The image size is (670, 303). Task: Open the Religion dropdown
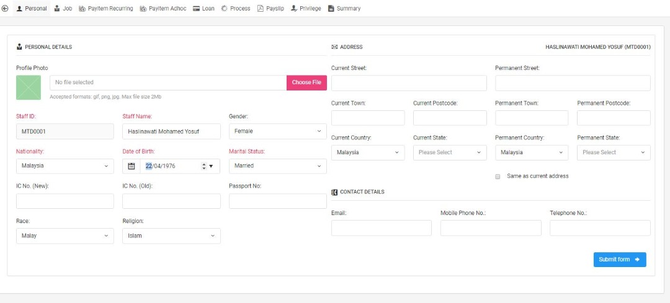pos(171,236)
